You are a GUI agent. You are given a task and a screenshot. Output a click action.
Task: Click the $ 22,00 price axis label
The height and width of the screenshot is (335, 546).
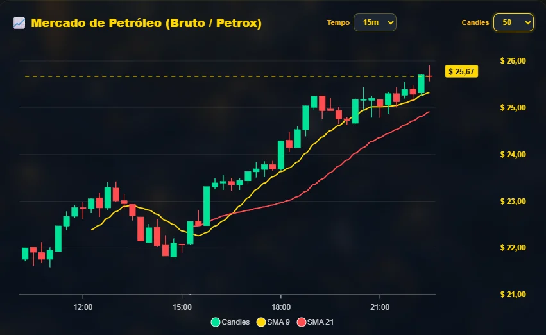point(513,248)
